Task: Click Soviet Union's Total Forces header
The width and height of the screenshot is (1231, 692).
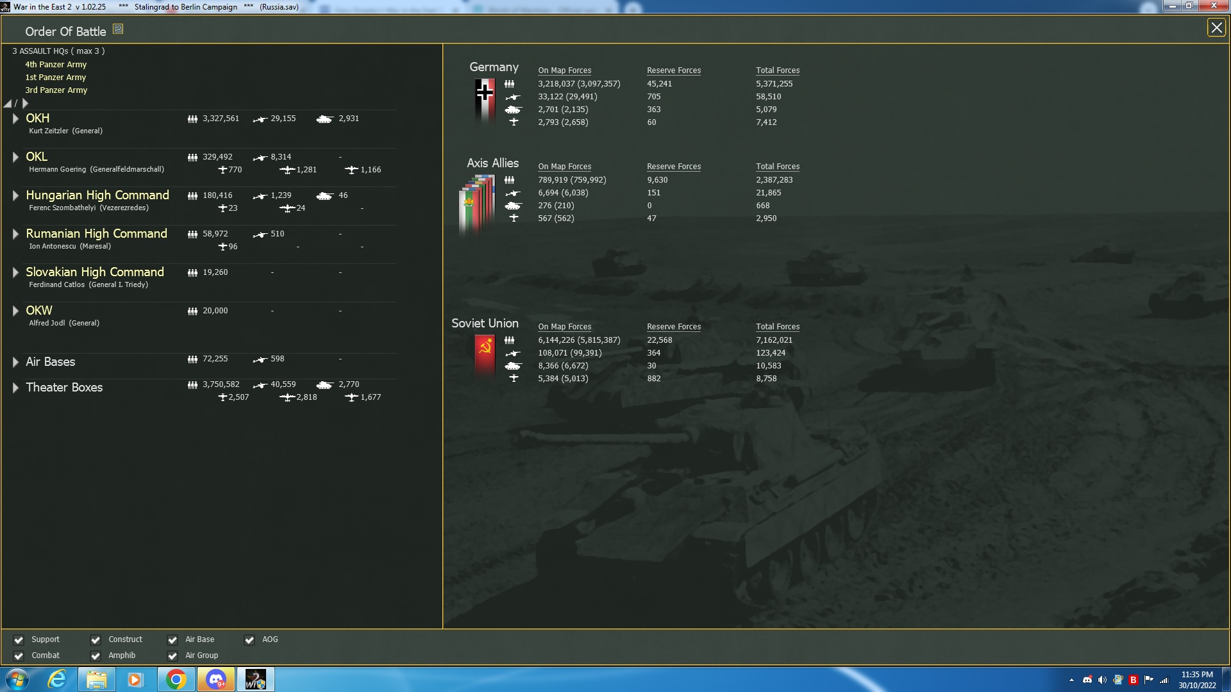Action: point(777,327)
